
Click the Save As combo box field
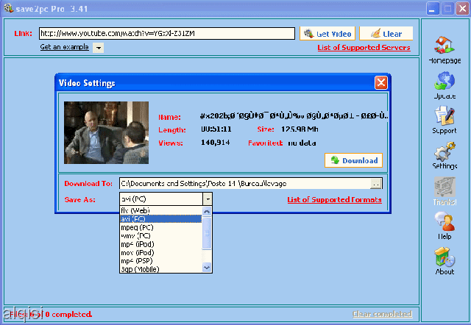click(x=162, y=199)
